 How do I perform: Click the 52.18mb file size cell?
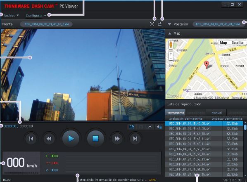(232, 159)
